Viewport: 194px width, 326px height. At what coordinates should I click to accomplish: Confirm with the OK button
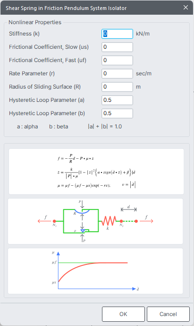point(123,314)
